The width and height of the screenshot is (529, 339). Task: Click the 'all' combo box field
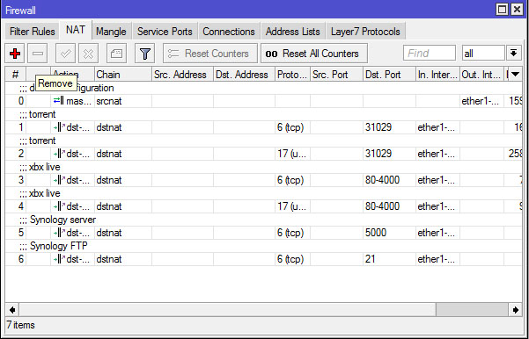click(x=483, y=54)
